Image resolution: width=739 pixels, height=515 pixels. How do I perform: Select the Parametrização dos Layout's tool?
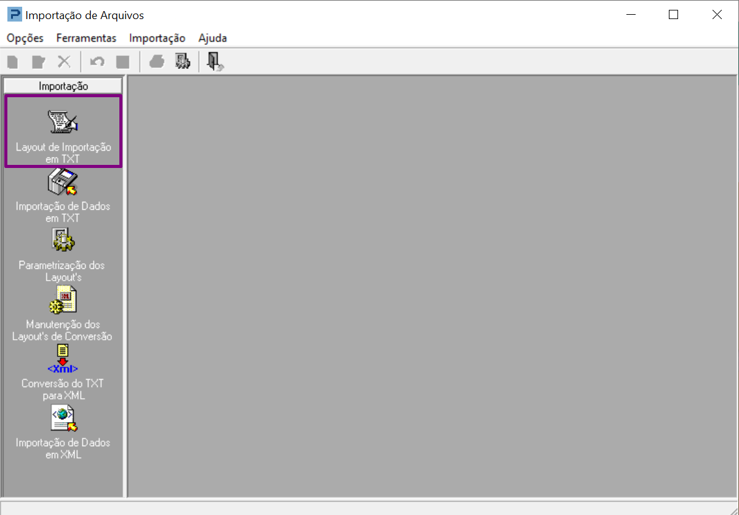(62, 255)
